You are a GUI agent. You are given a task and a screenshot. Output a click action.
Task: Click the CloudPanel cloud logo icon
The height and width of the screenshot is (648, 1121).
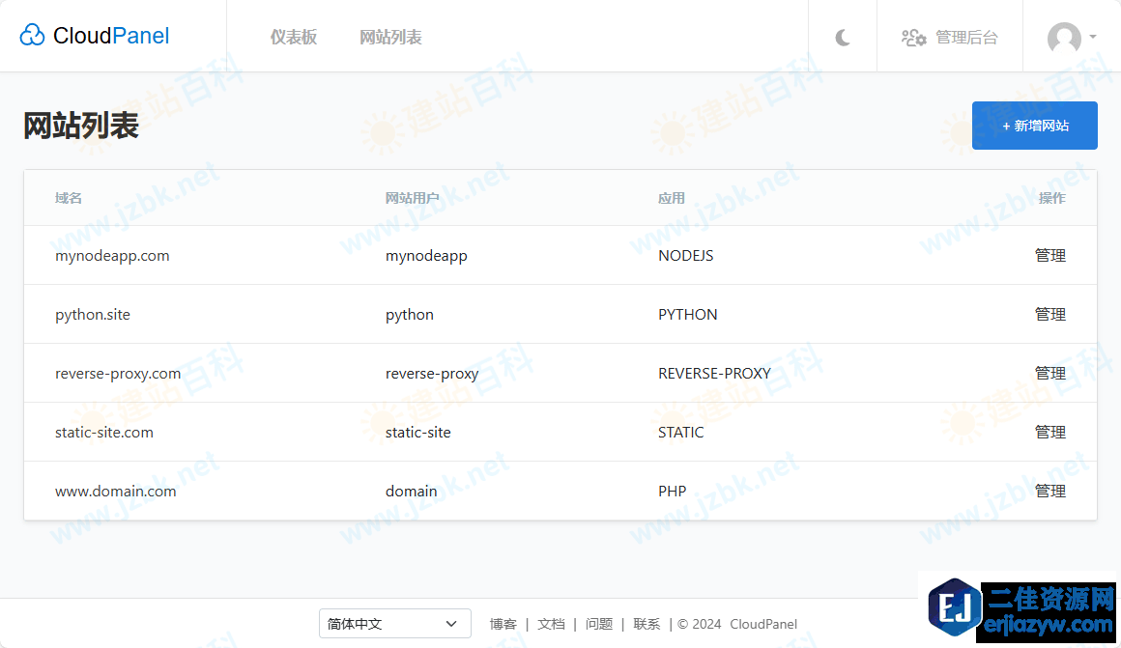tap(32, 35)
